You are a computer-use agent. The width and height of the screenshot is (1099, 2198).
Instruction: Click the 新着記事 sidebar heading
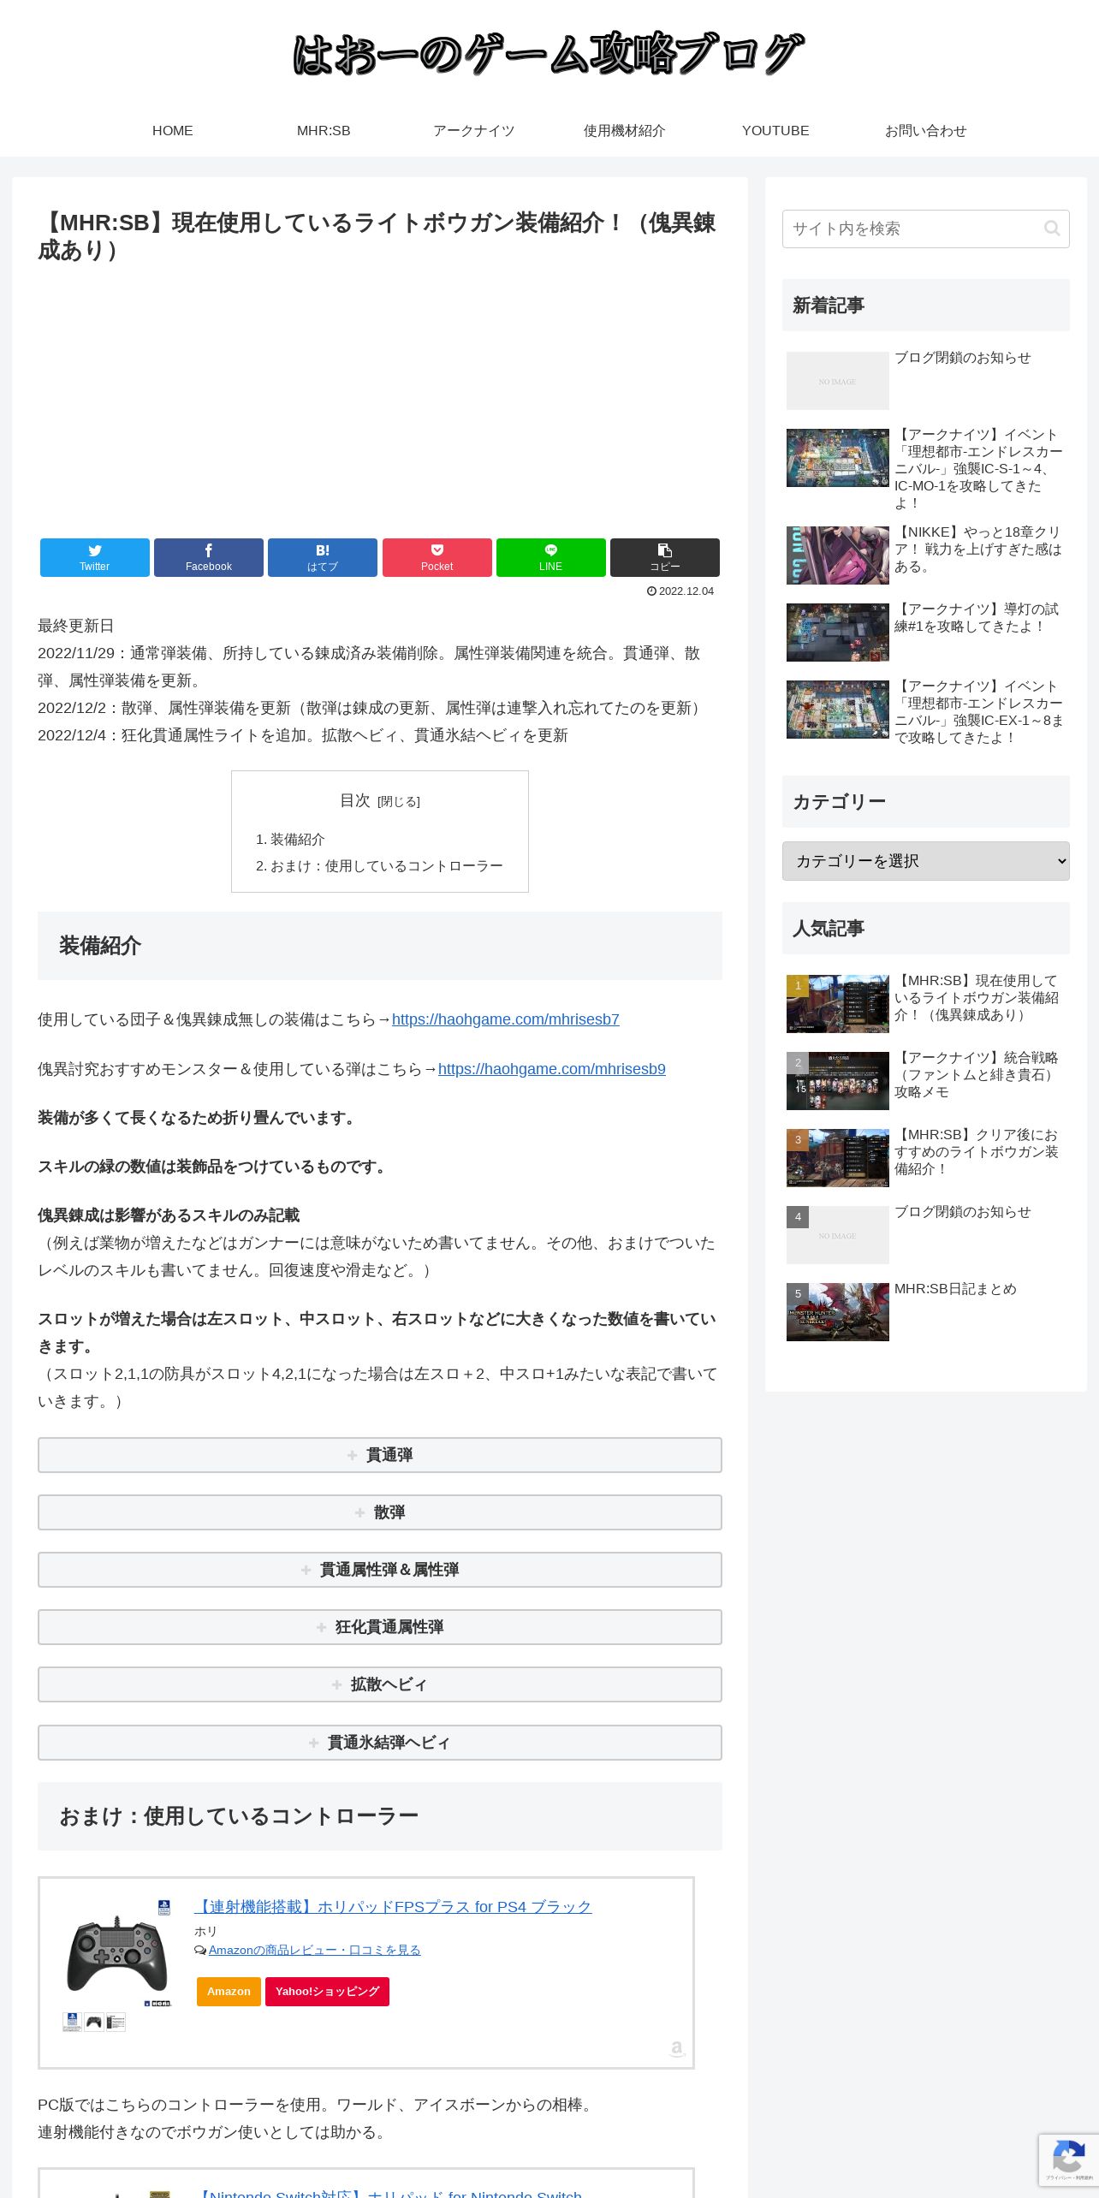click(926, 305)
